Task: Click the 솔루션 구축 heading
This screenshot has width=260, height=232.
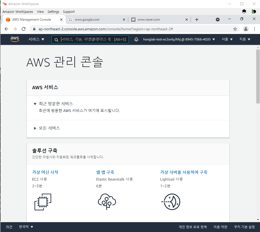Action: point(45,151)
